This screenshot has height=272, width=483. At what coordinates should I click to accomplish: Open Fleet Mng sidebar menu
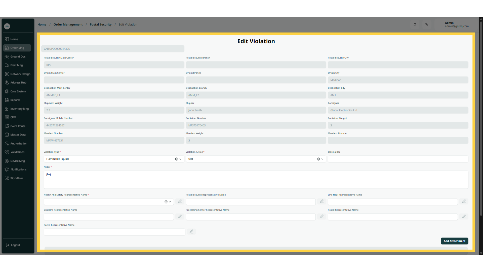18,65
